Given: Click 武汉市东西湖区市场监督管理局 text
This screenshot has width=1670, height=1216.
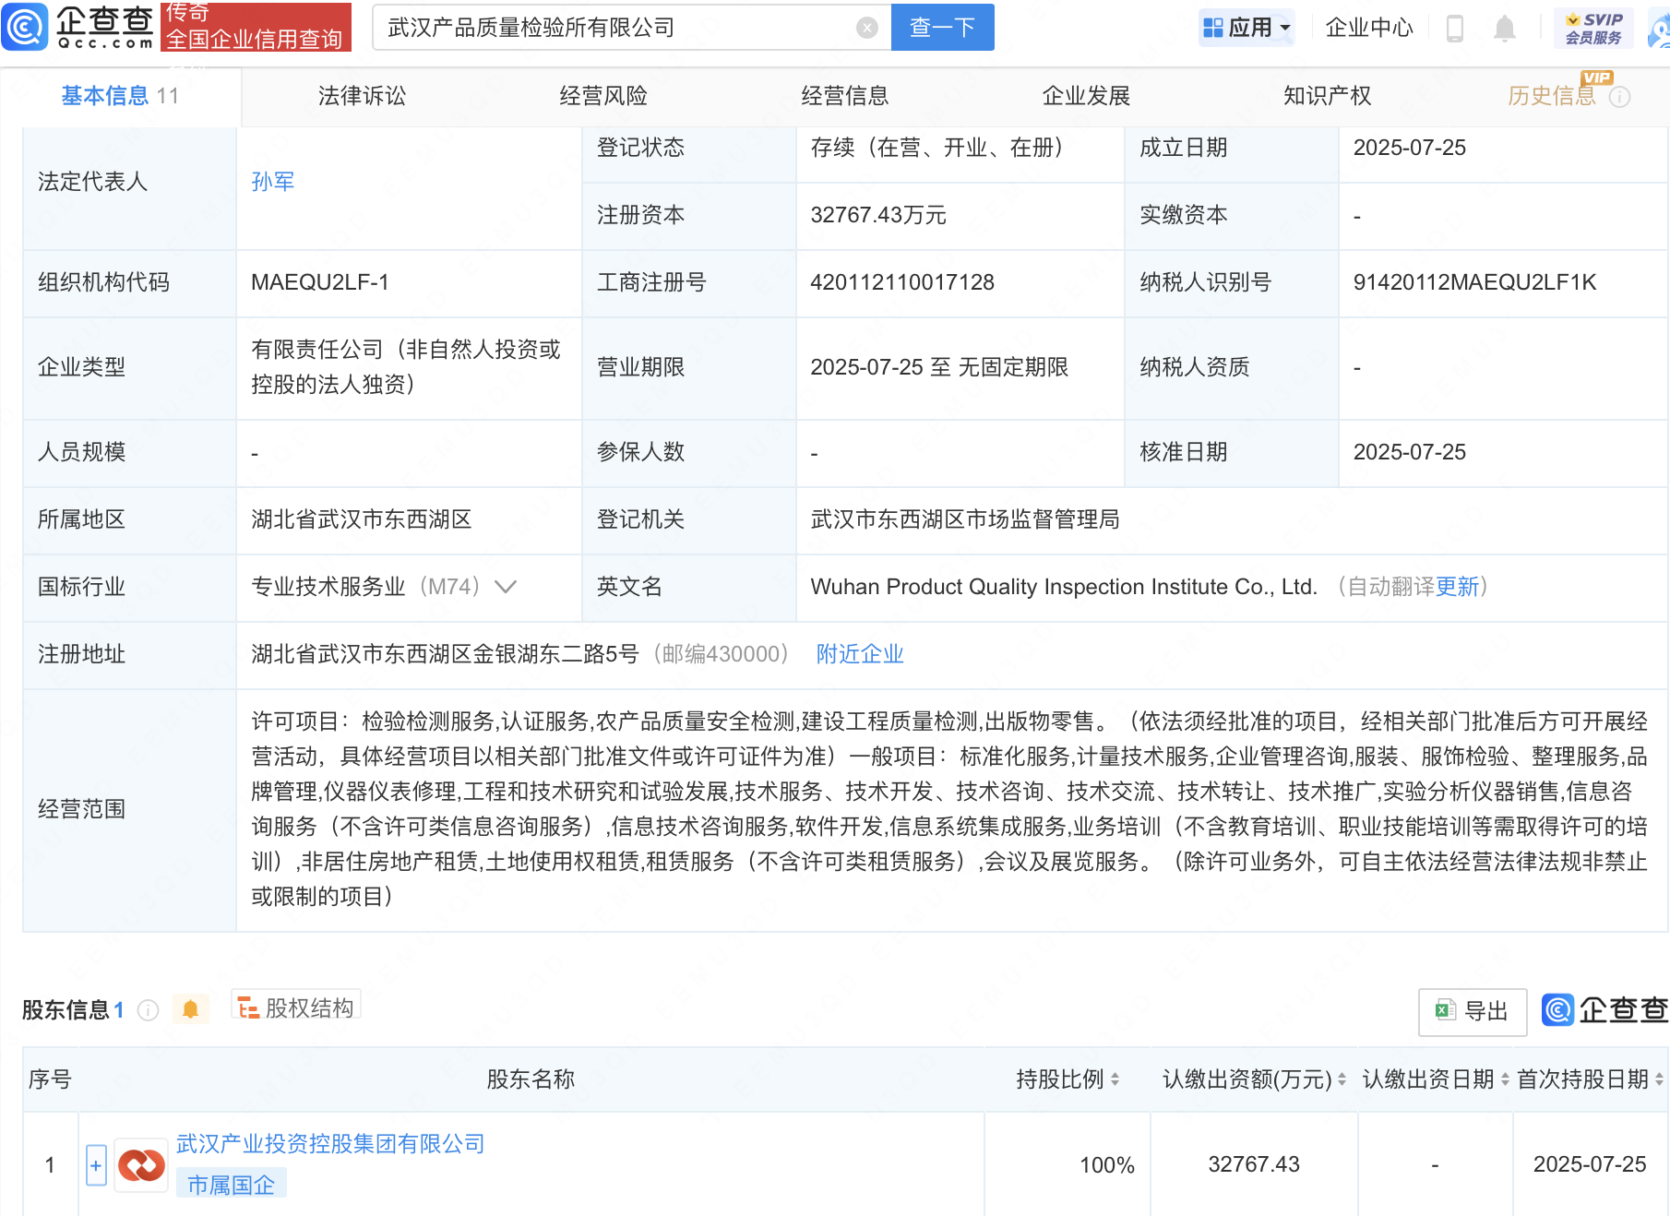Looking at the screenshot, I should (965, 519).
